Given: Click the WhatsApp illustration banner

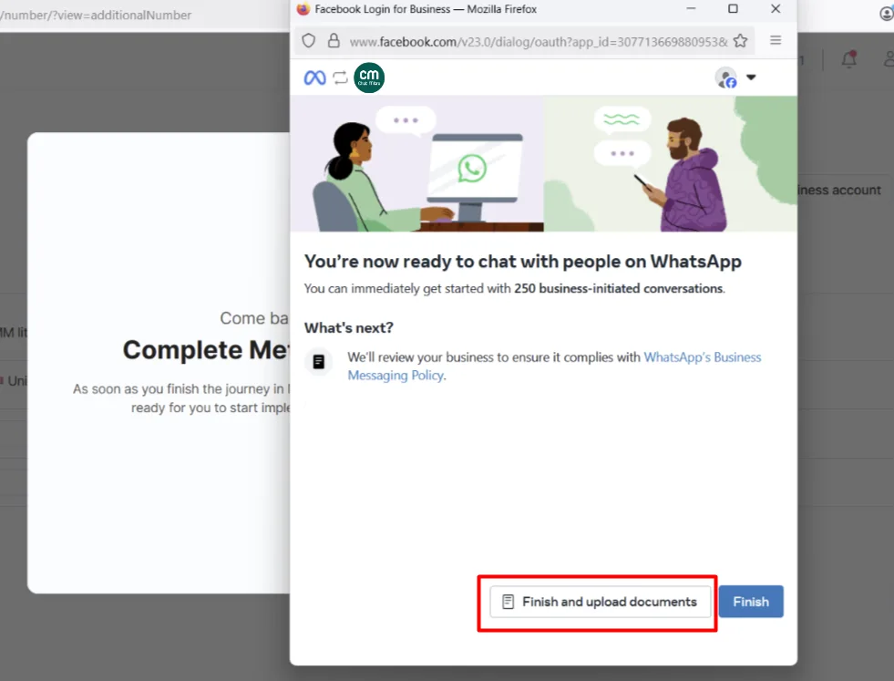Looking at the screenshot, I should pos(543,164).
